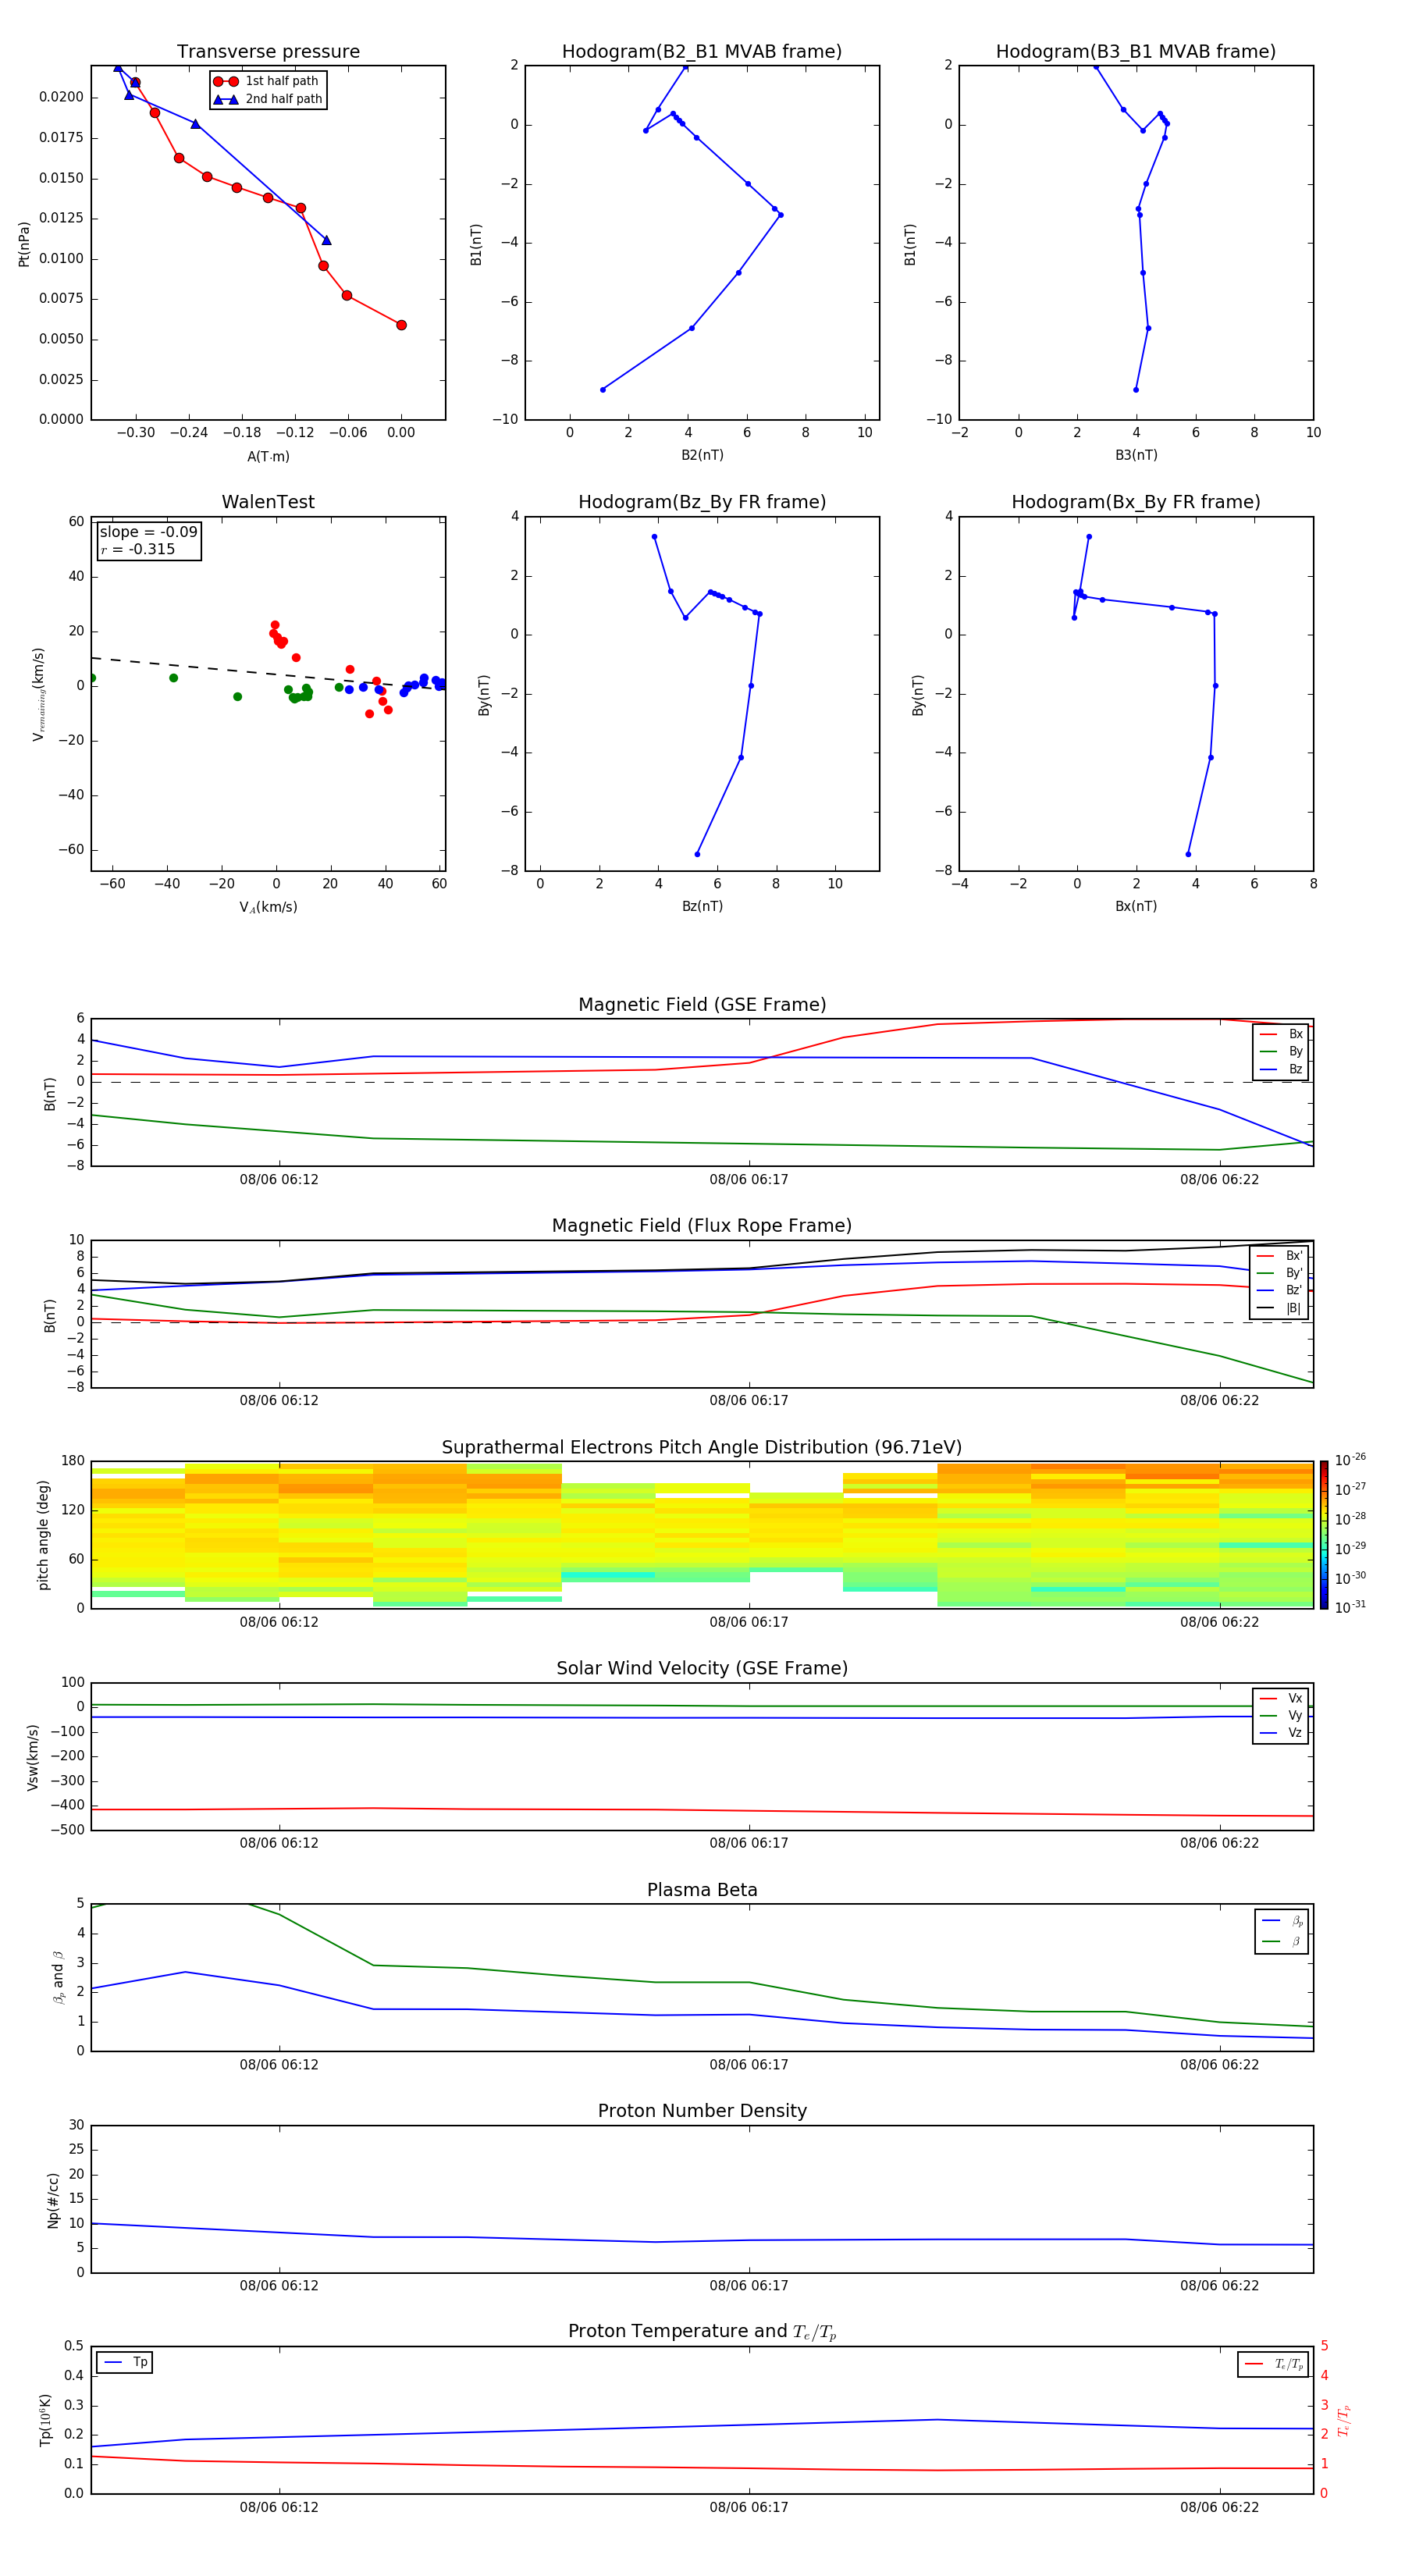
Task: Click the red point at A=0.00 in Transverse pressure
Action: point(401,325)
